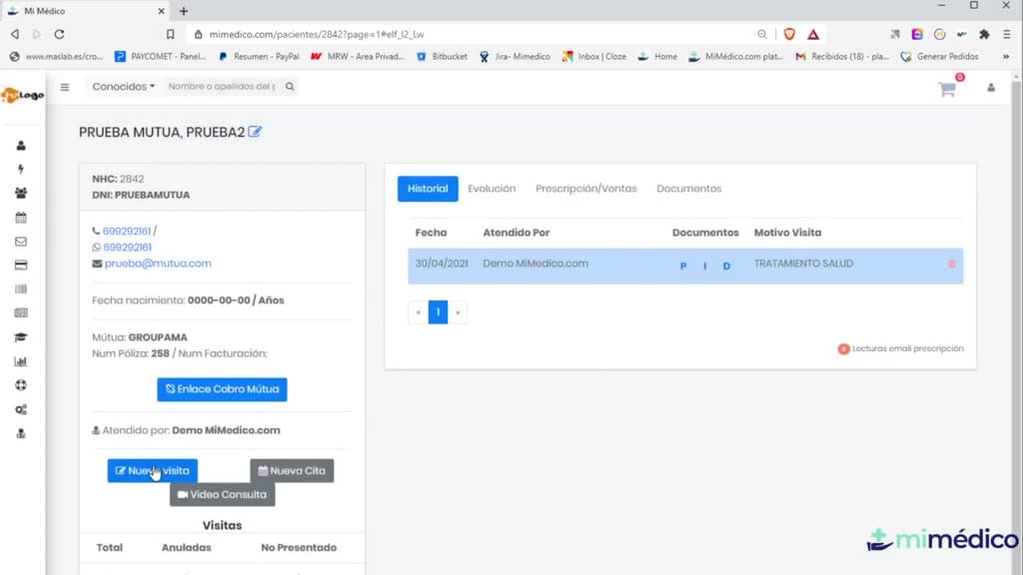
Task: Open Lecturas email prescripción
Action: click(901, 348)
